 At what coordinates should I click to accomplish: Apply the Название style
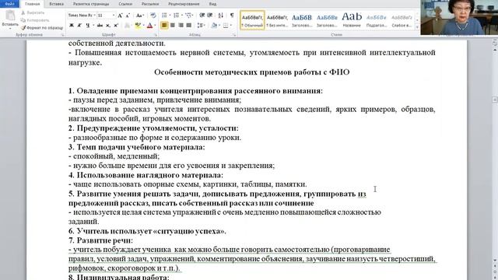pos(352,20)
